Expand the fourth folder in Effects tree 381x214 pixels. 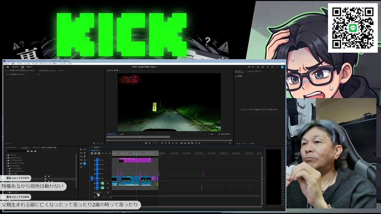6,163
